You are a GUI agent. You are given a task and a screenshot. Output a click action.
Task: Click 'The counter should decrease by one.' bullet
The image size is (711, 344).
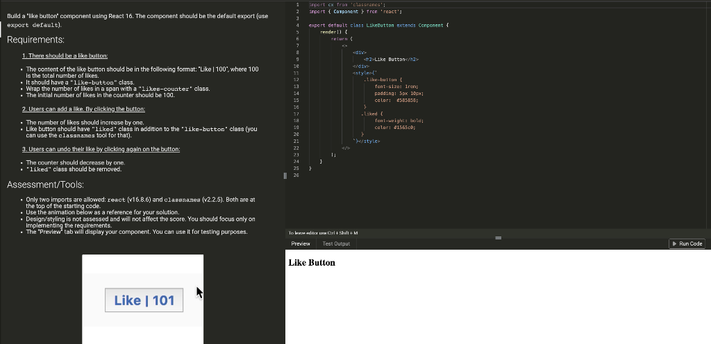pyautogui.click(x=75, y=162)
